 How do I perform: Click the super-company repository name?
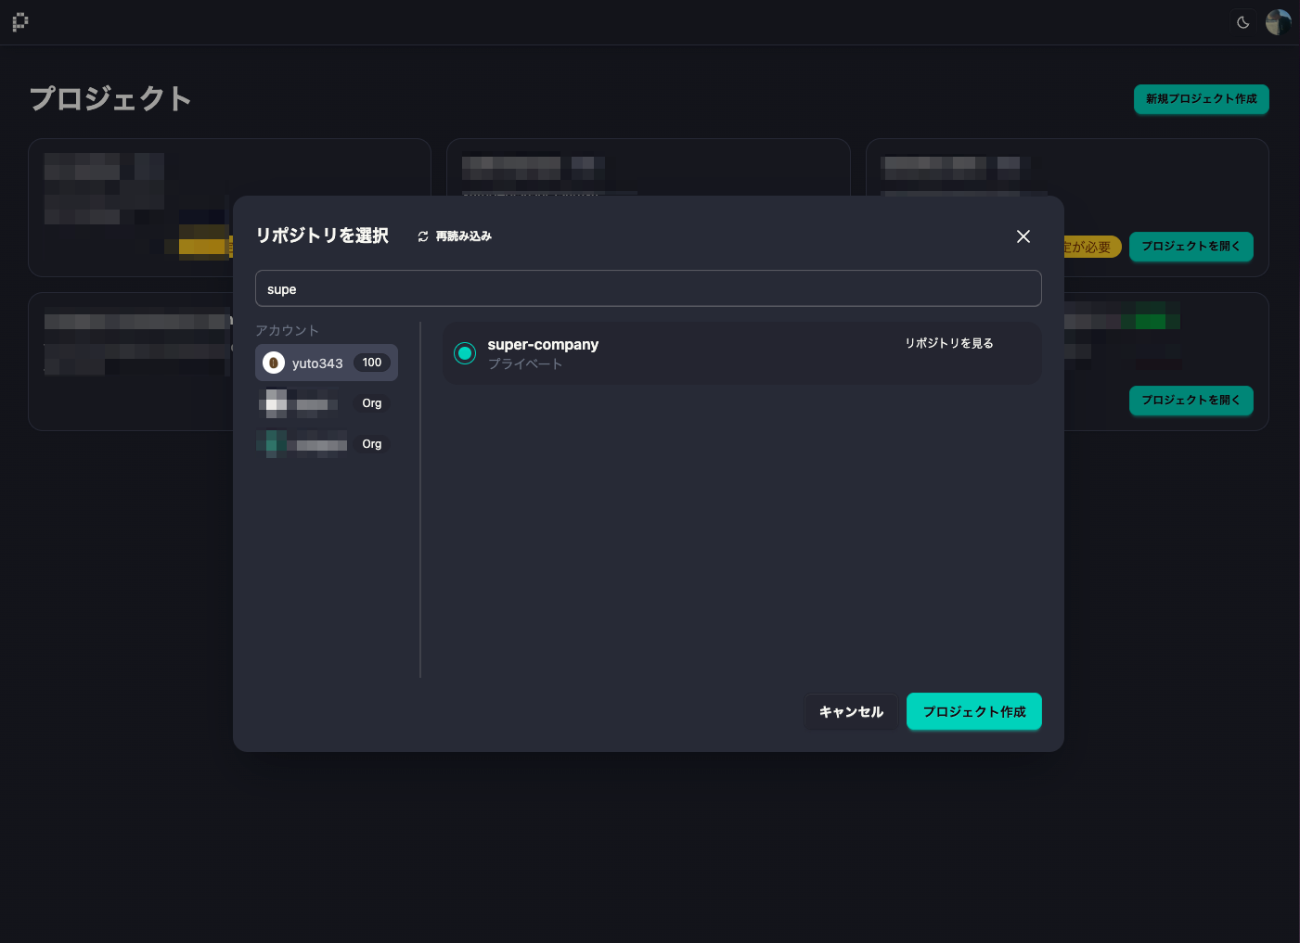pyautogui.click(x=543, y=344)
